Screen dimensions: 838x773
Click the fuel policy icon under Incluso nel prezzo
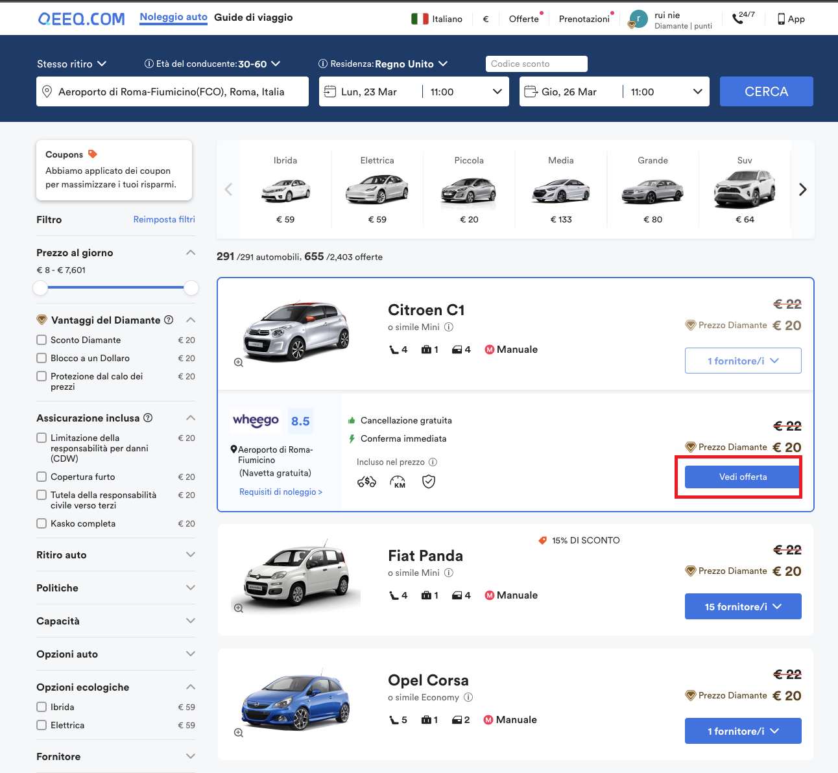coord(366,481)
